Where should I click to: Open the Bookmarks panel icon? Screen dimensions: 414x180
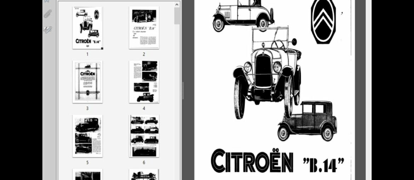[47, 1]
